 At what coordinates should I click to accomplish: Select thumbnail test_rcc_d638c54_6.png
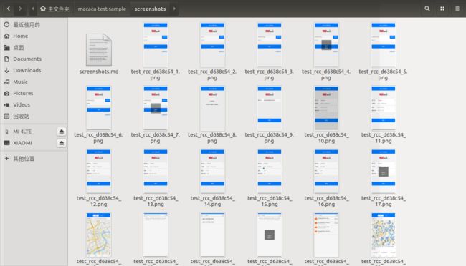99,108
